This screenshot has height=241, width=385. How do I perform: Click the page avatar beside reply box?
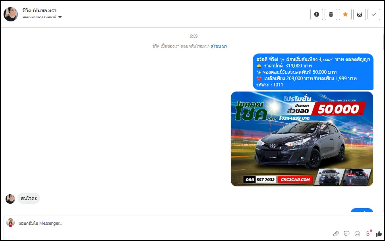(11, 223)
